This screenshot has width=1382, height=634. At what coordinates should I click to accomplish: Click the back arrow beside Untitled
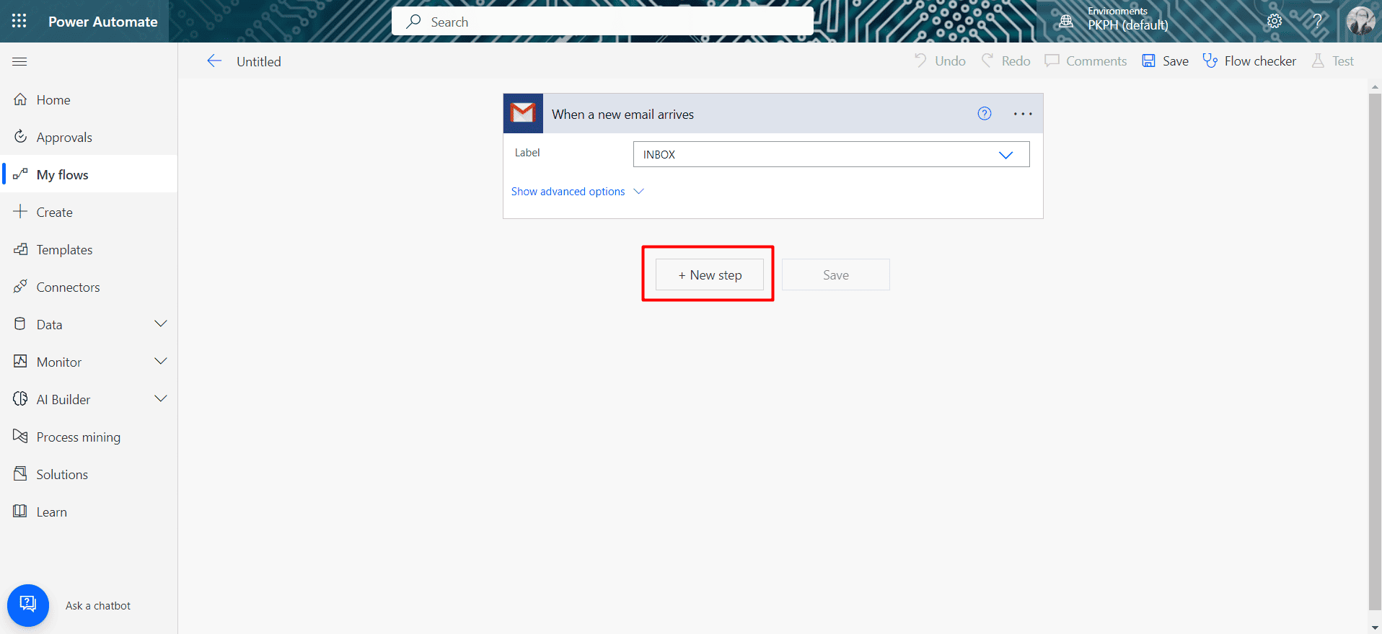[x=214, y=61]
